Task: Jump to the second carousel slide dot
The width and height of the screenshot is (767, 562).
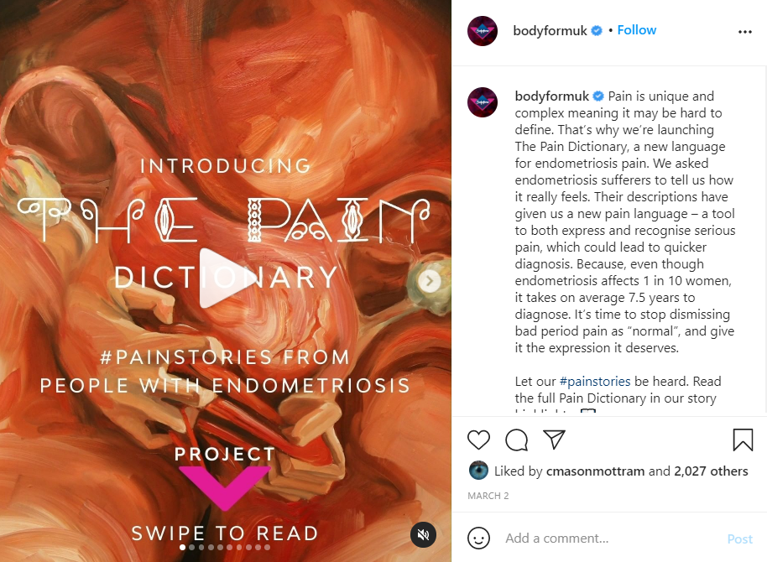Action: (191, 548)
